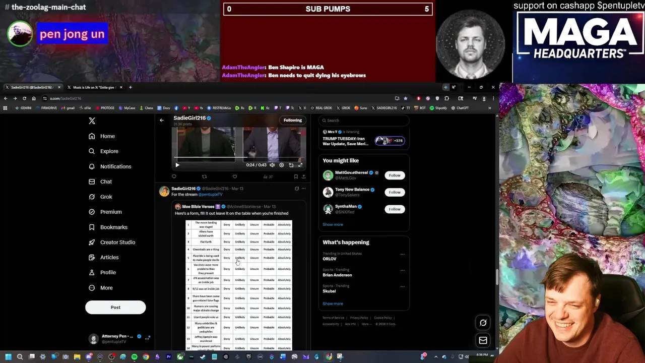Open Chat from the sidebar
Image resolution: width=645 pixels, height=363 pixels.
(100, 181)
